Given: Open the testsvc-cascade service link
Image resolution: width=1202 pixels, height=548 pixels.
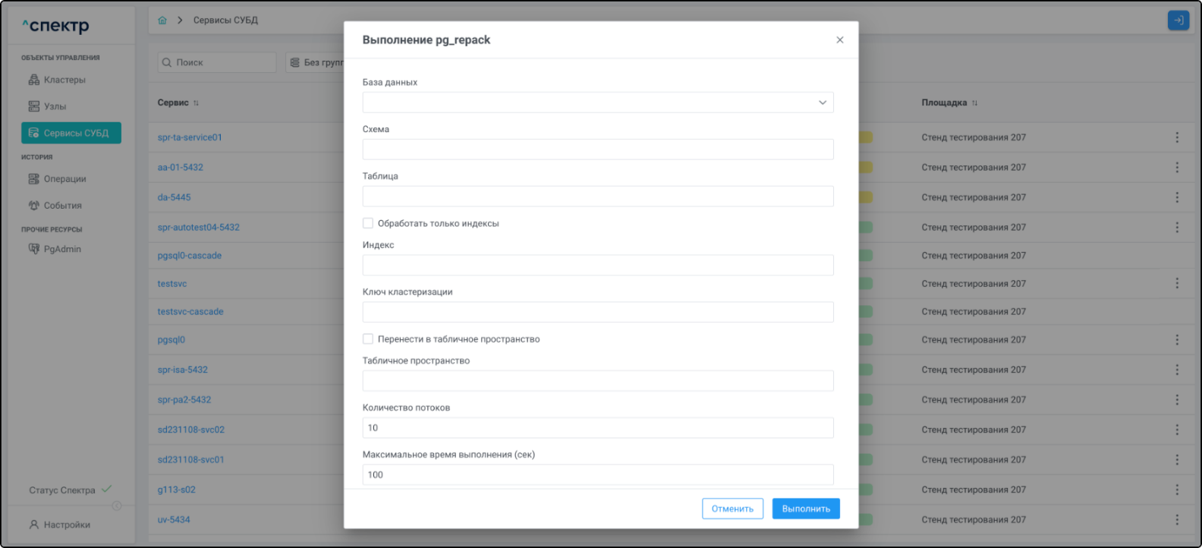Looking at the screenshot, I should [x=190, y=312].
